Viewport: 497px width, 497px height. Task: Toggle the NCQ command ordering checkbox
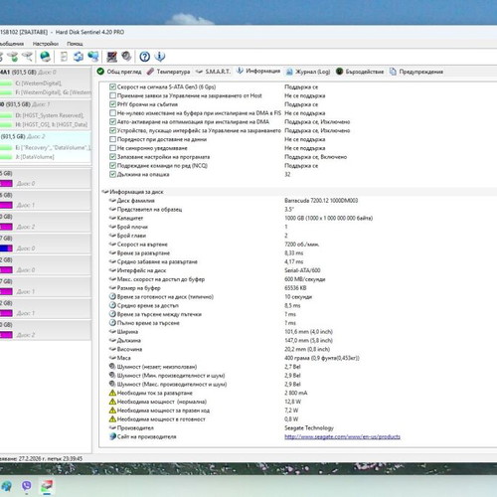click(112, 166)
